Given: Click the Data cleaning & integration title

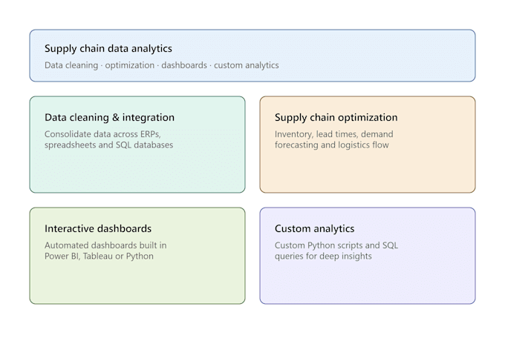Looking at the screenshot, I should (x=109, y=117).
